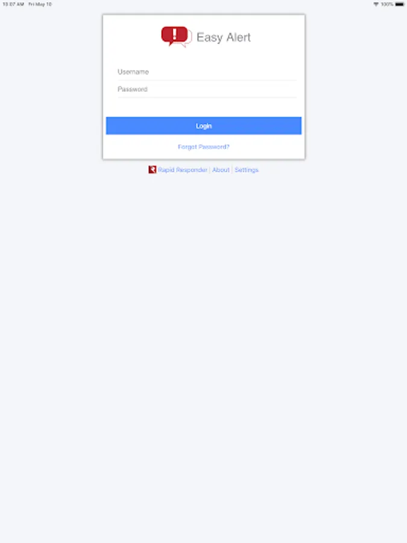Image resolution: width=407 pixels, height=543 pixels.
Task: Click the white exclamation mark in logo
Action: [174, 34]
